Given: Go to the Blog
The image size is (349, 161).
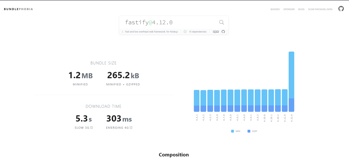Looking at the screenshot, I should coord(301,9).
